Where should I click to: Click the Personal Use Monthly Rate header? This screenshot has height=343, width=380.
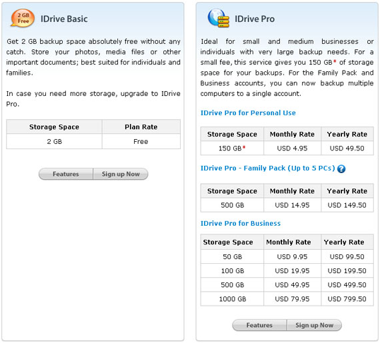pos(292,134)
